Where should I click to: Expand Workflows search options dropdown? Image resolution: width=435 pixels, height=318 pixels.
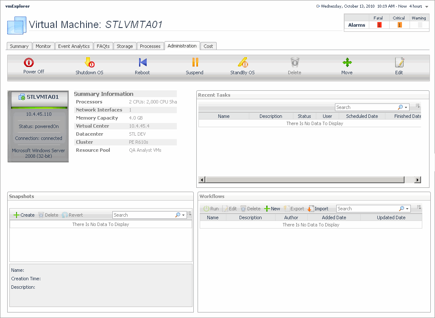[x=407, y=209]
